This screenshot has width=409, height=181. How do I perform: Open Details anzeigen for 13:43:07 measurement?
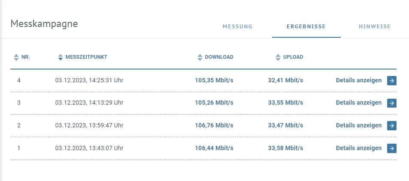[x=358, y=148]
